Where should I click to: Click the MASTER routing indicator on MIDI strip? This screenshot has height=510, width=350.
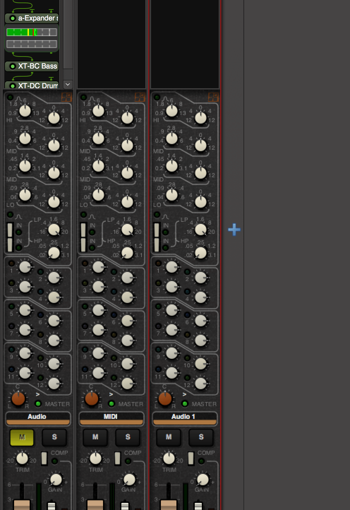point(112,403)
